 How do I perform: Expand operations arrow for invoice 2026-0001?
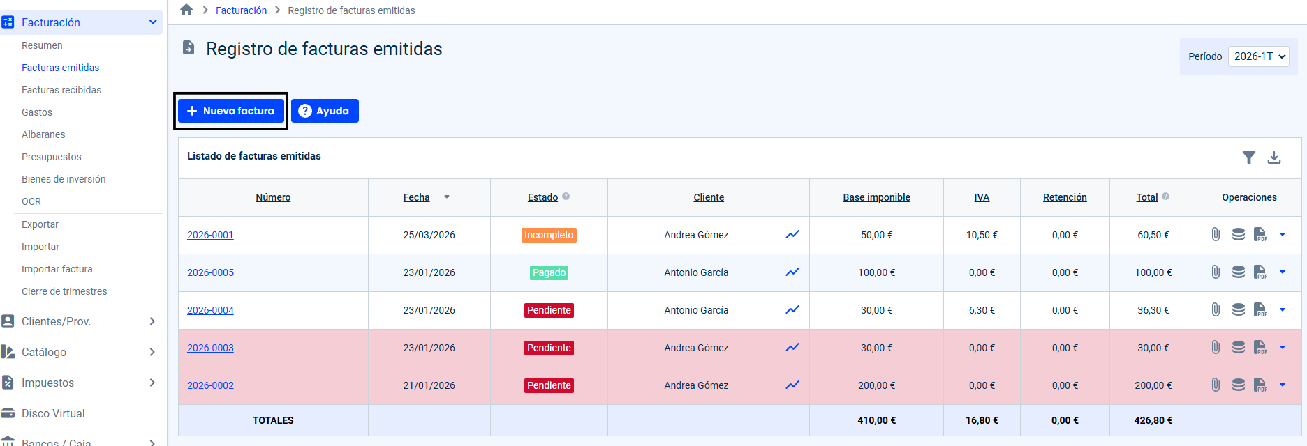(x=1283, y=235)
